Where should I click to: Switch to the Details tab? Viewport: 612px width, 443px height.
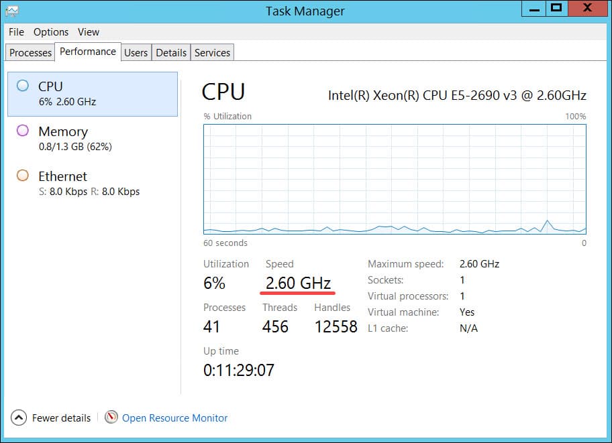171,52
